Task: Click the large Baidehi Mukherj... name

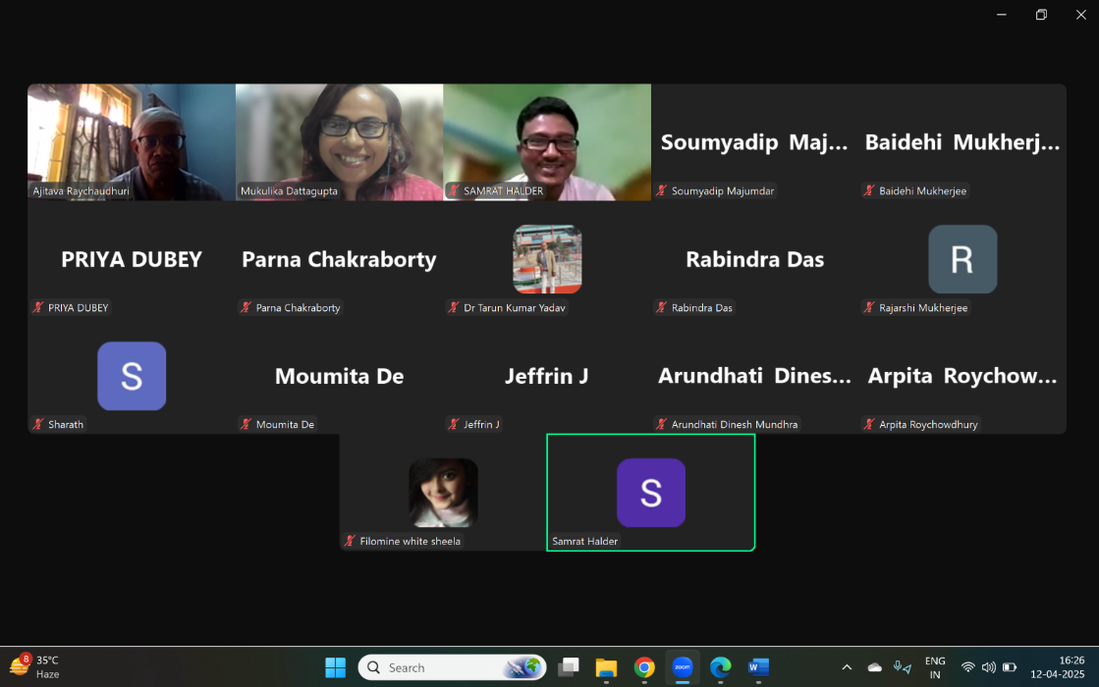Action: pos(962,142)
